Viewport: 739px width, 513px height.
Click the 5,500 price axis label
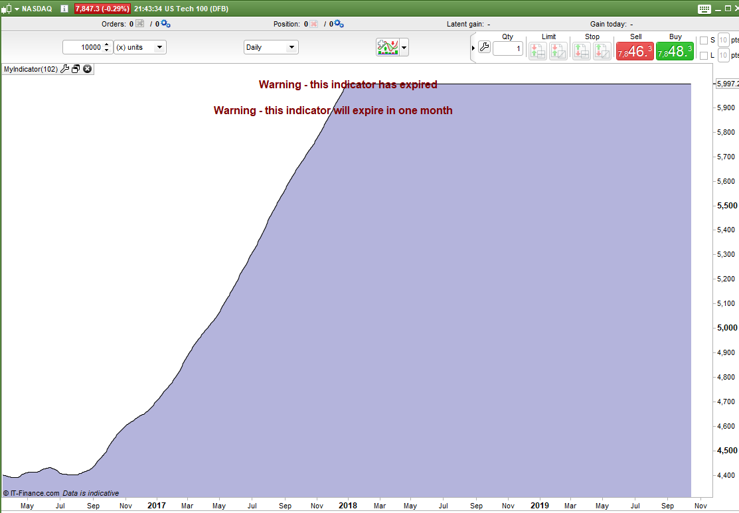[727, 205]
